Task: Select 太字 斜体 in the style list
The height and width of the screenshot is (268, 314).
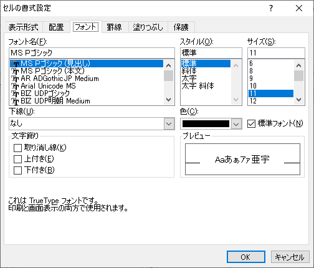Action: coord(197,86)
